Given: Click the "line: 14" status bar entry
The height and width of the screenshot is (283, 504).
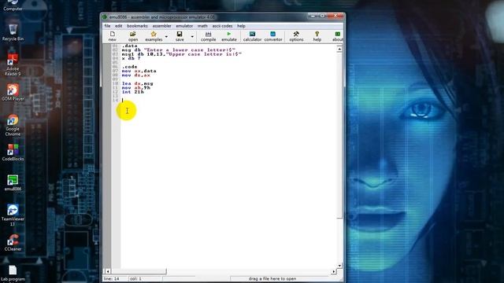Looking at the screenshot, I should pyautogui.click(x=112, y=279).
